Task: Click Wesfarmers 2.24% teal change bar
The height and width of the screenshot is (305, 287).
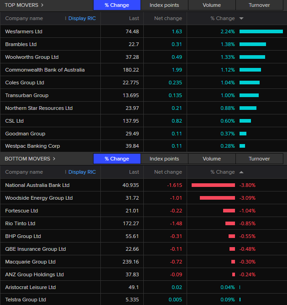Action: click(x=261, y=31)
